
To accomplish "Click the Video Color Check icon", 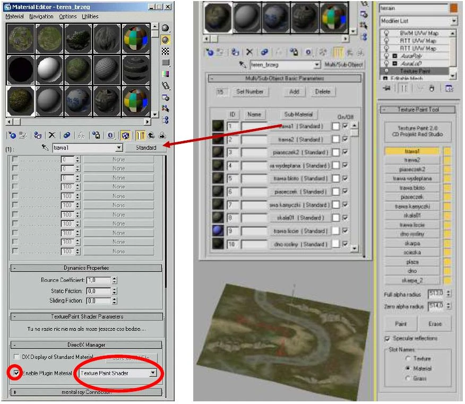I will pos(166,74).
